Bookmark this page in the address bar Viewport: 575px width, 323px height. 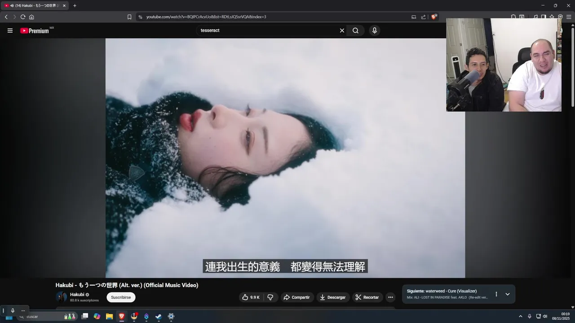(129, 17)
